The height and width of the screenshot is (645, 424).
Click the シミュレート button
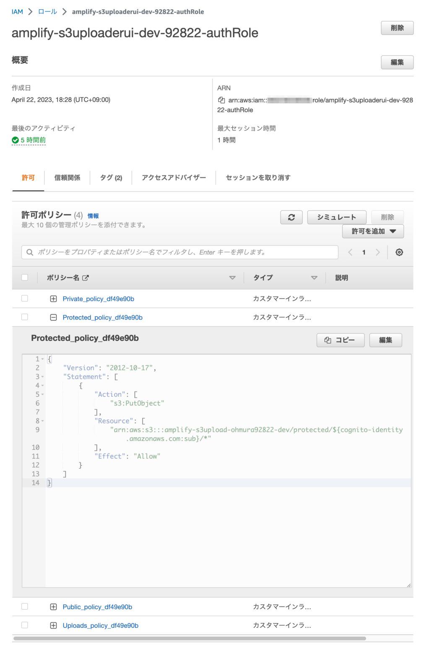[337, 217]
